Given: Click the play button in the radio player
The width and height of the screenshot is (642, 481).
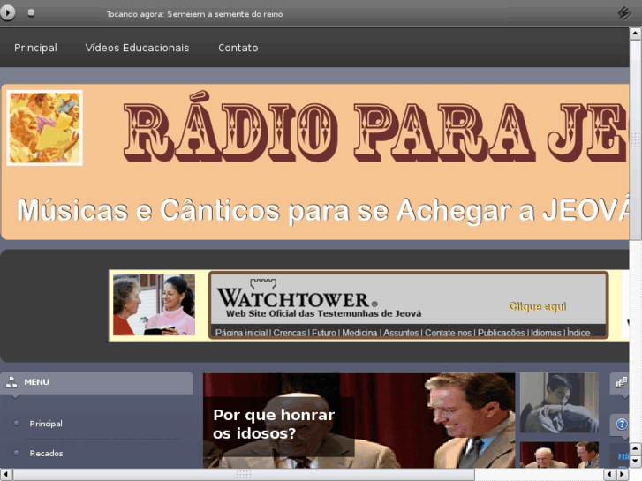Looking at the screenshot, I should 7,12.
